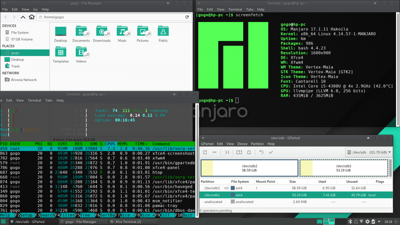
Task: Click Resize/Move icon in GParted toolbar
Action: (227, 152)
